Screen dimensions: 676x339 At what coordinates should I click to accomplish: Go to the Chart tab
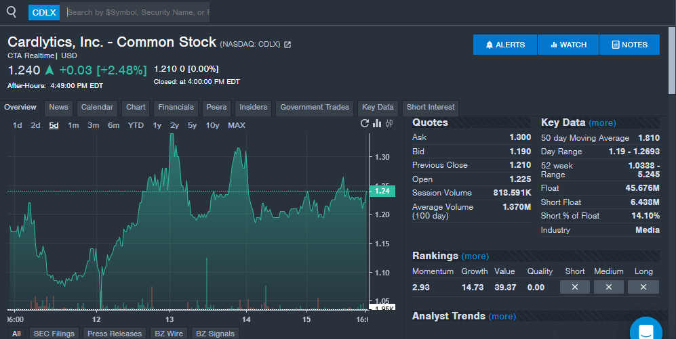point(136,108)
